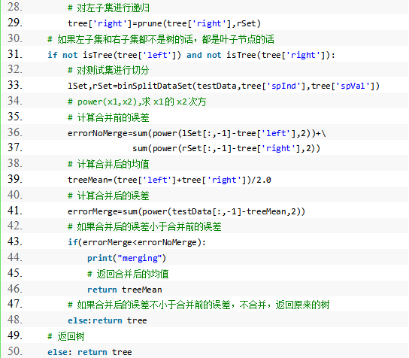
Task: Click line number 35
Action: pyautogui.click(x=15, y=117)
